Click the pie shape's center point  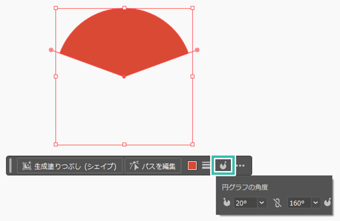point(124,76)
